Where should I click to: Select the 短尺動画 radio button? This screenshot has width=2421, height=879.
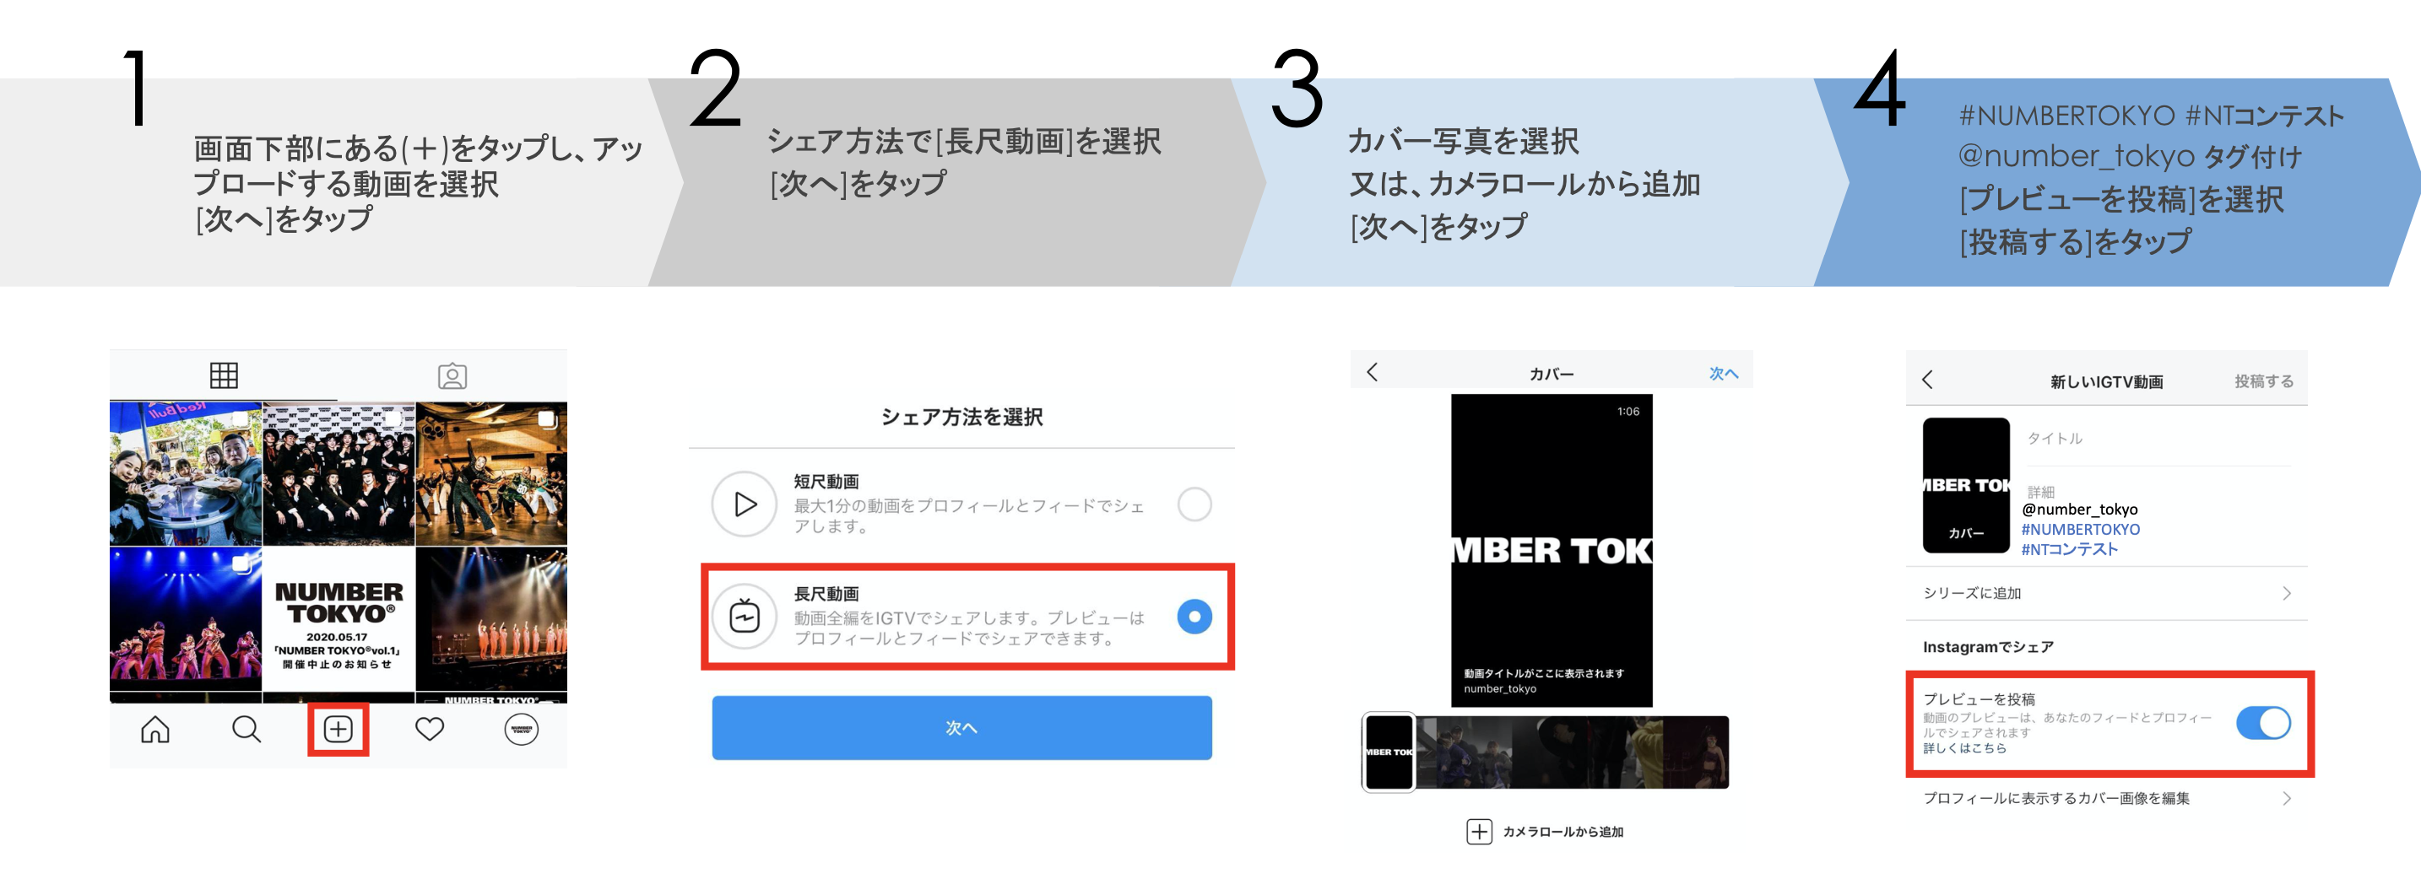tap(1194, 504)
